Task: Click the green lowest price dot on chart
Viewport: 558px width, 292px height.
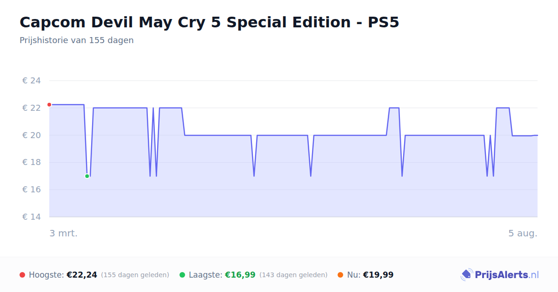Action: (x=87, y=176)
